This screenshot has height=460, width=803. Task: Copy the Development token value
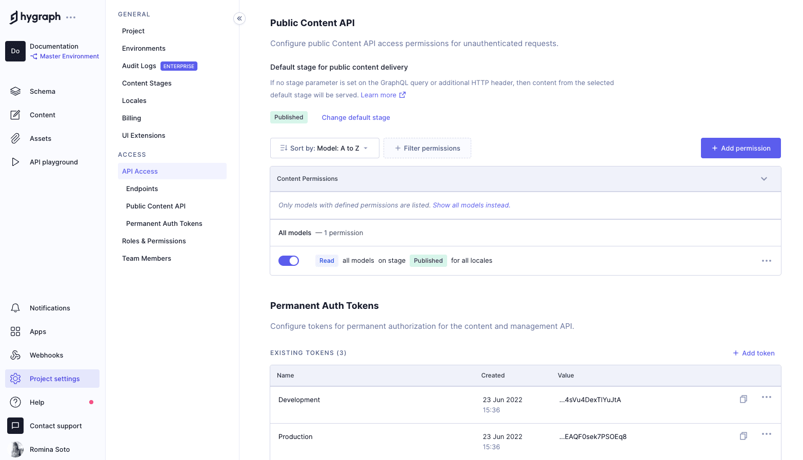pyautogui.click(x=743, y=399)
